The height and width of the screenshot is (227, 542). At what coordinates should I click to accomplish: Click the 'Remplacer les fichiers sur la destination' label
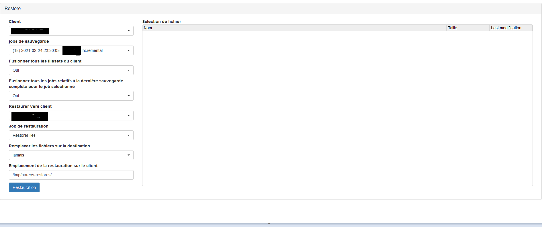click(x=49, y=146)
